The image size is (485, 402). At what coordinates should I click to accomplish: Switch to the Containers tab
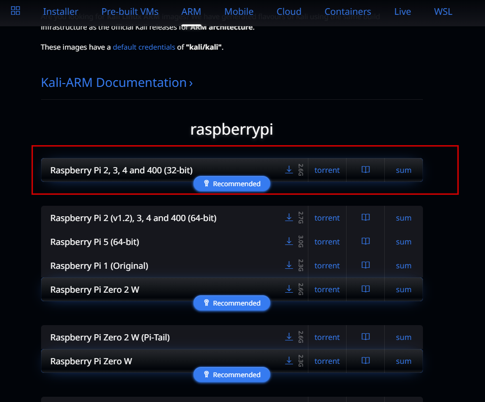click(348, 11)
